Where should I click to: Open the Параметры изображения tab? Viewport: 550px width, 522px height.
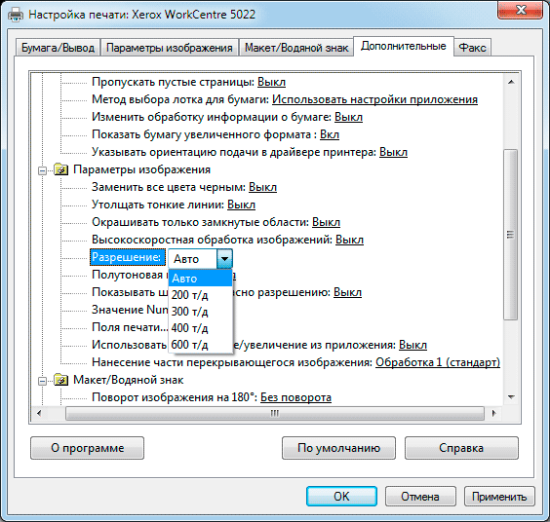click(x=170, y=48)
